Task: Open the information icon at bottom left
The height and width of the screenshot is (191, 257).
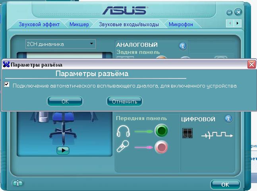Action: coord(17,183)
